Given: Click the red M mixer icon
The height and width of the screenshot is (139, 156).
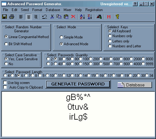Looking at the screenshot, I should click(x=109, y=17).
